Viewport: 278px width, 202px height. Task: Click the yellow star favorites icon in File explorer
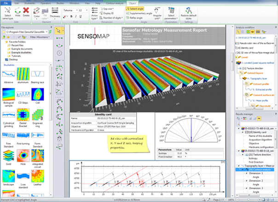[8, 37]
